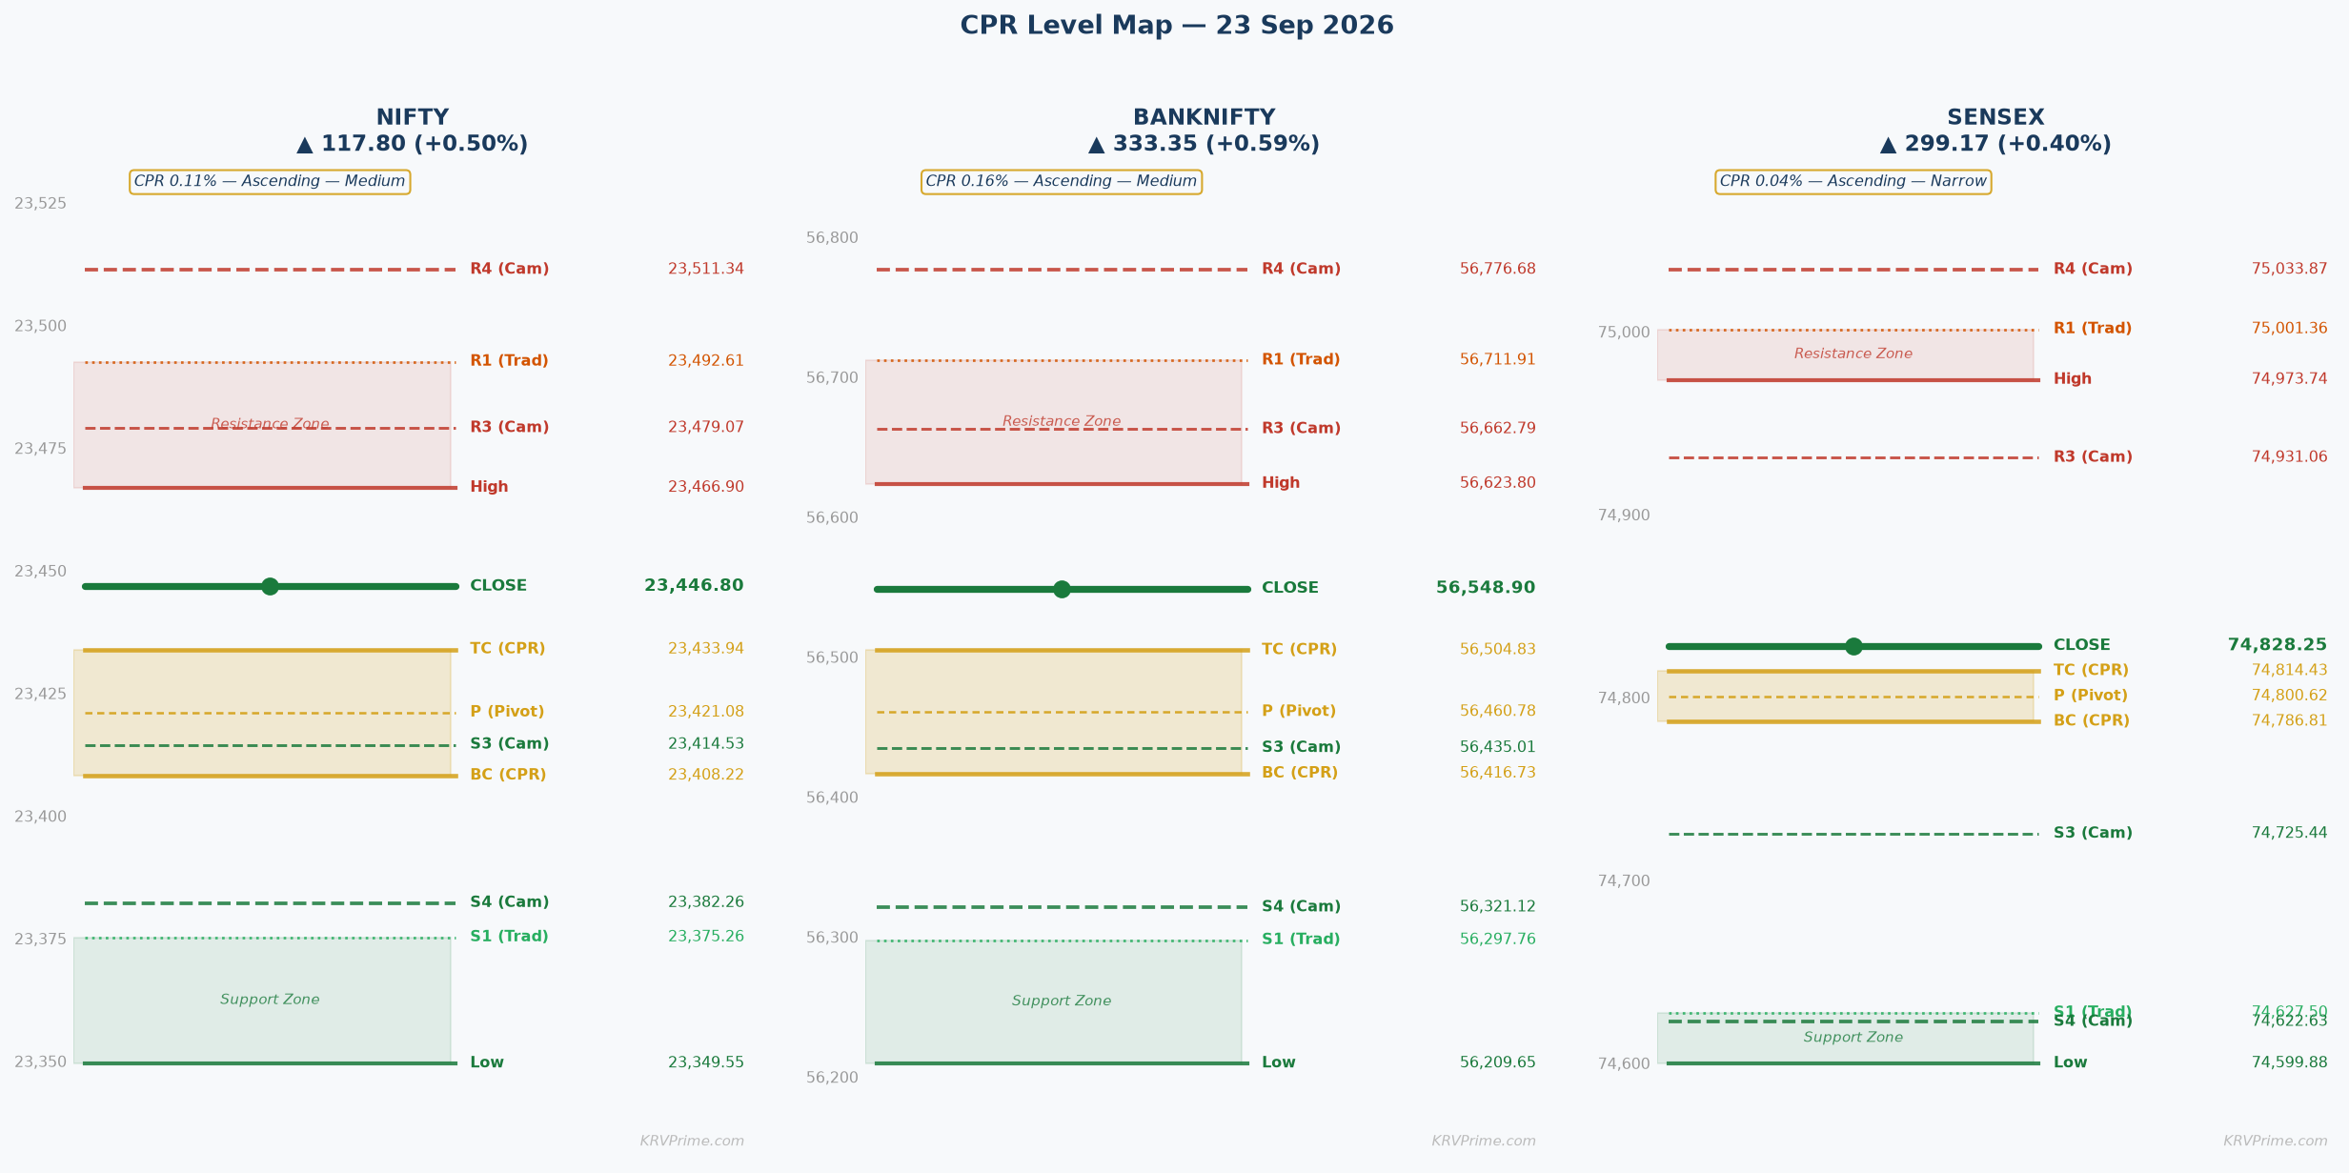Click SENSEX R4 (Cam) value 75,033.87
The width and height of the screenshot is (2349, 1173).
(2290, 270)
